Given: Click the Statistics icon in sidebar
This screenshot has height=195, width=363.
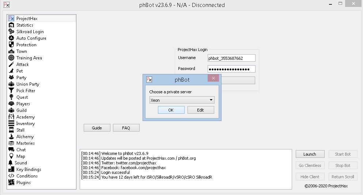Looking at the screenshot, I should (x=11, y=25).
